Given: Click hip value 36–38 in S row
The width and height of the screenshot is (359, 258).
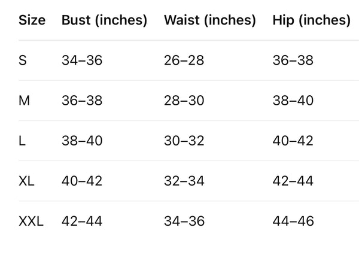Looking at the screenshot, I should point(293,60).
